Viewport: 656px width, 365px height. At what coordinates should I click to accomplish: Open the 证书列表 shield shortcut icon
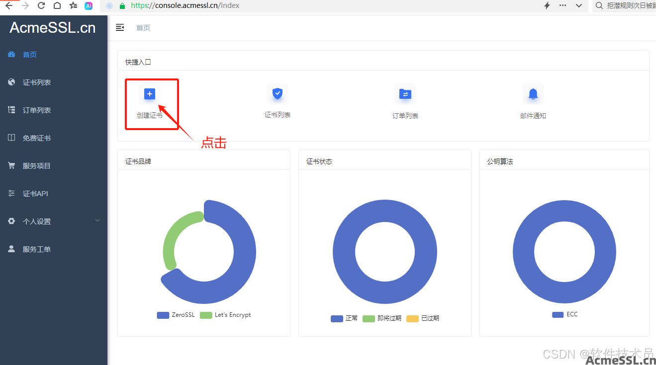pos(278,93)
